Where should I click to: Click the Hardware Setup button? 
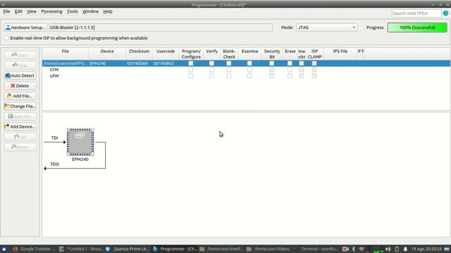point(25,27)
